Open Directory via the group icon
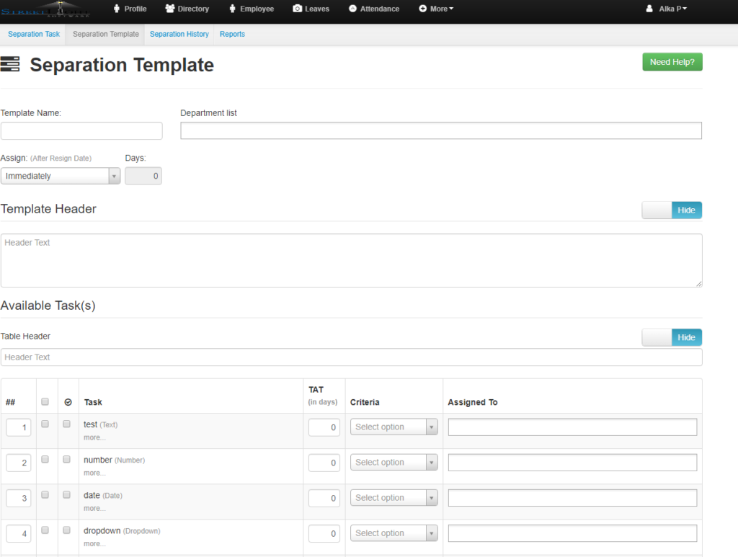Viewport: 738px width, 557px height. coord(169,9)
